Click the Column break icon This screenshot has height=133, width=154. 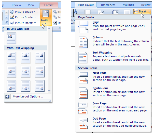pyautogui.click(x=83, y=42)
